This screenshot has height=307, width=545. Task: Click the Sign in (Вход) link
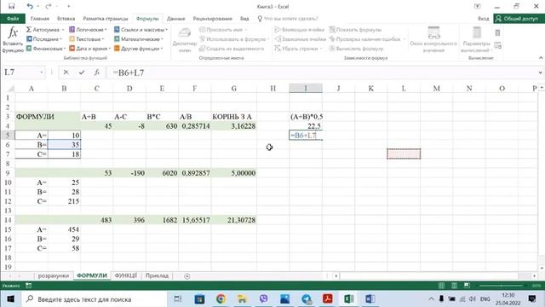(483, 19)
